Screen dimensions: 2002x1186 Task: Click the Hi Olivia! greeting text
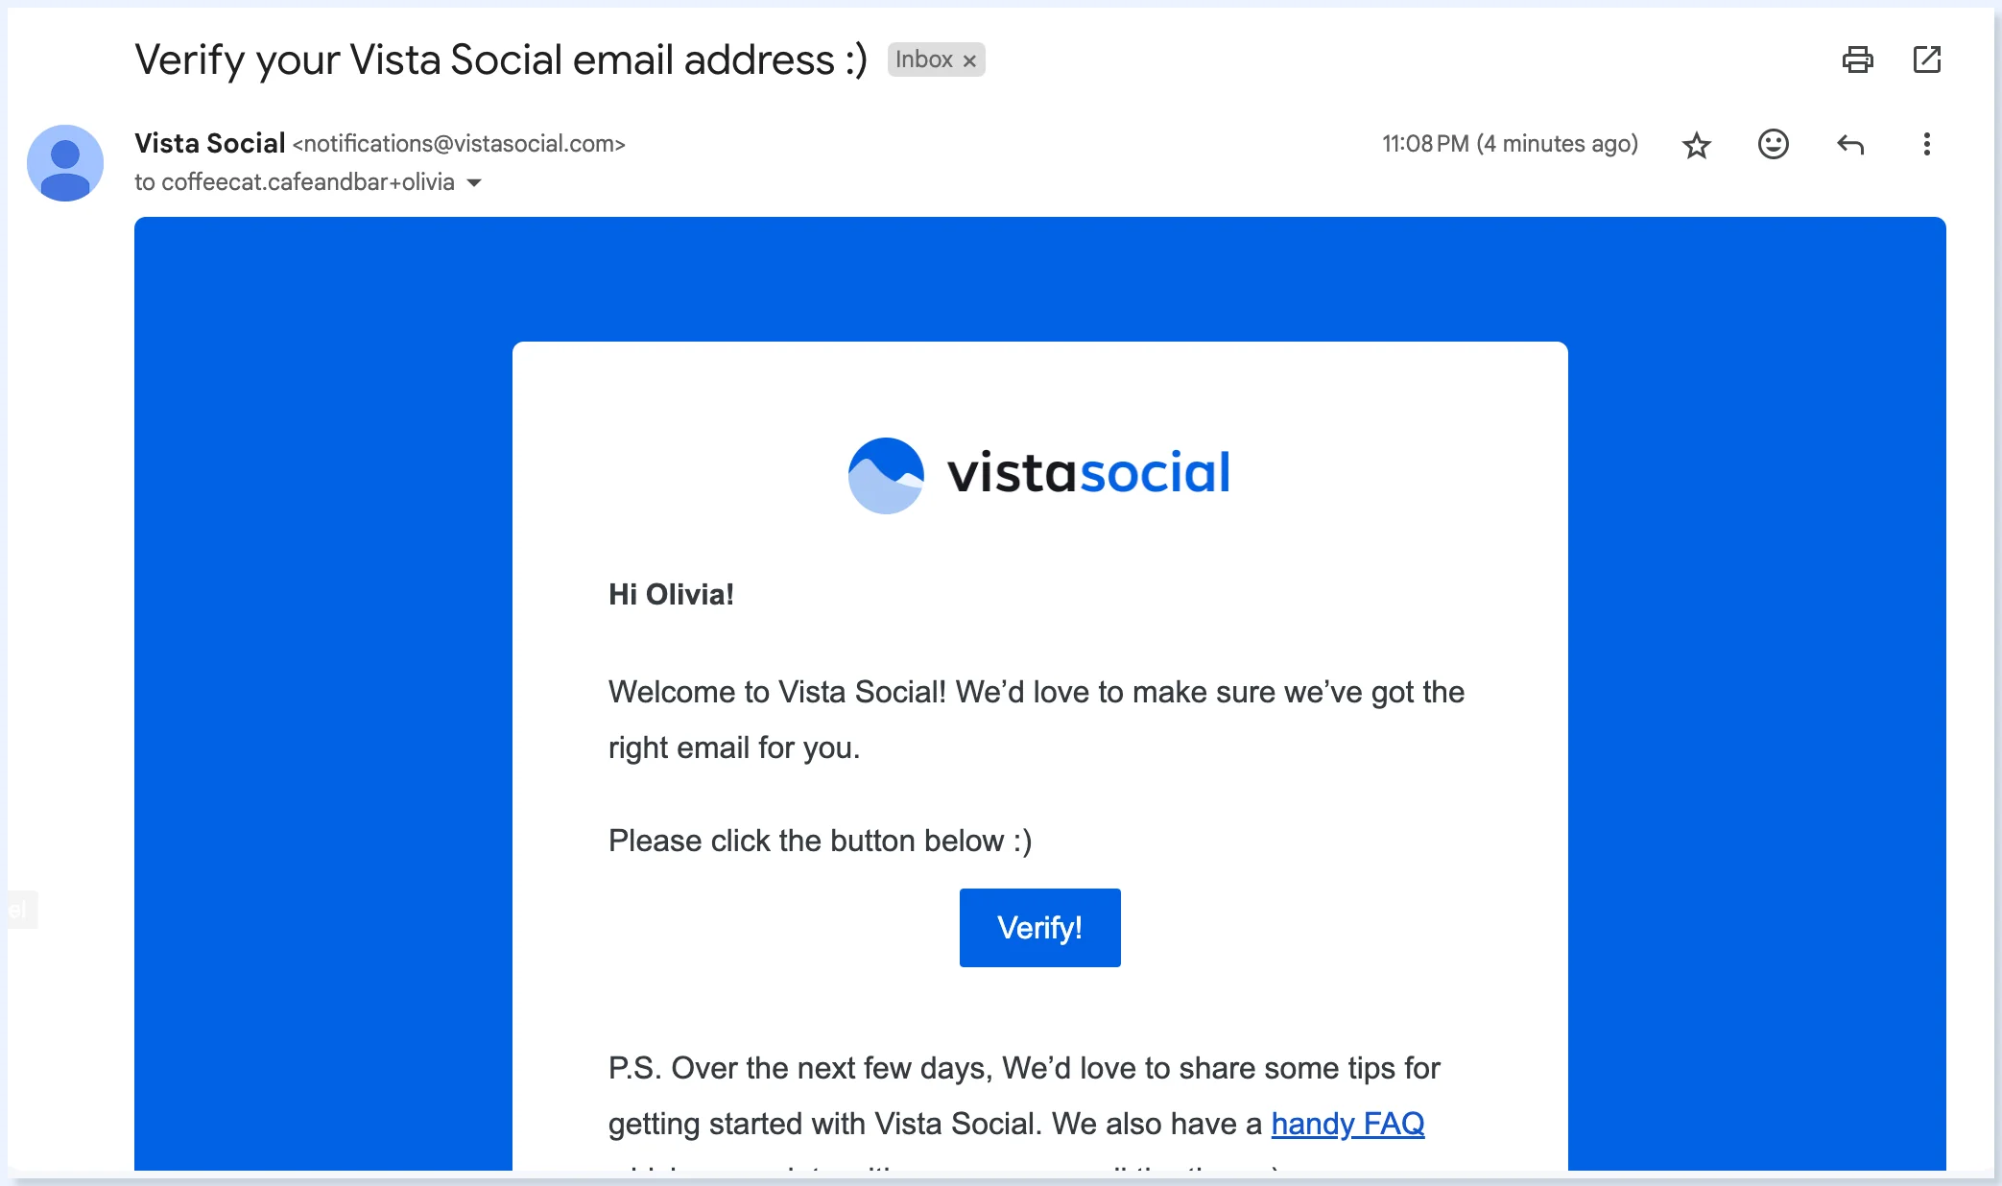[x=671, y=594]
